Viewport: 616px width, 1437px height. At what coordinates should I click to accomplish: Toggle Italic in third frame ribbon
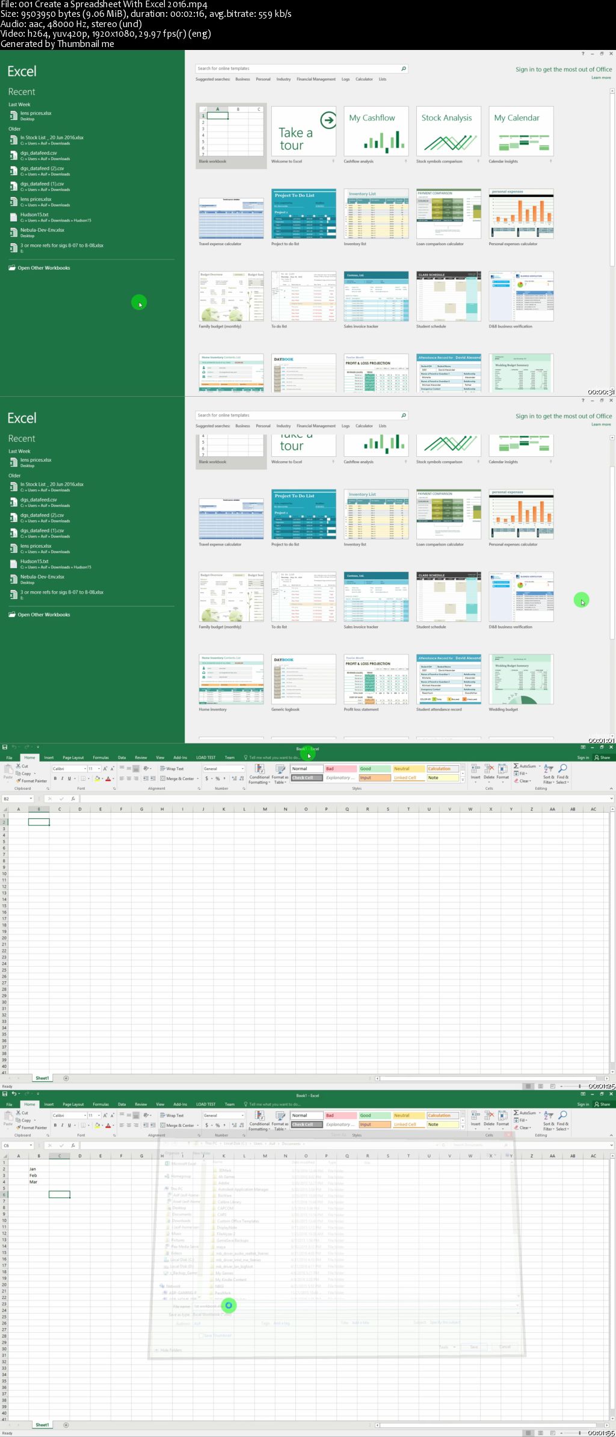(x=62, y=778)
